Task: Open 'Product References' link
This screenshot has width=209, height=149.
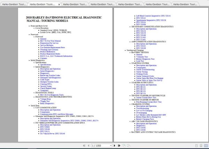Action: [48, 52]
